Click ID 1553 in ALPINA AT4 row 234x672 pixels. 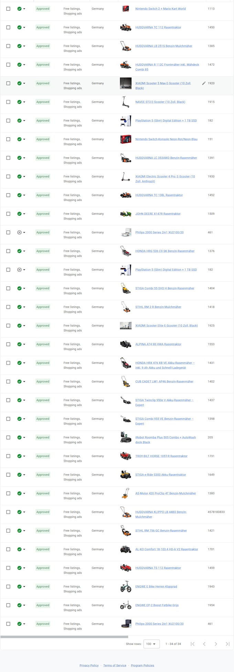(x=211, y=344)
